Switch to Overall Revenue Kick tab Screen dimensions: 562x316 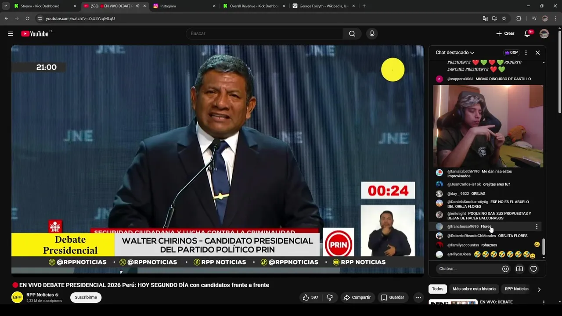[254, 6]
